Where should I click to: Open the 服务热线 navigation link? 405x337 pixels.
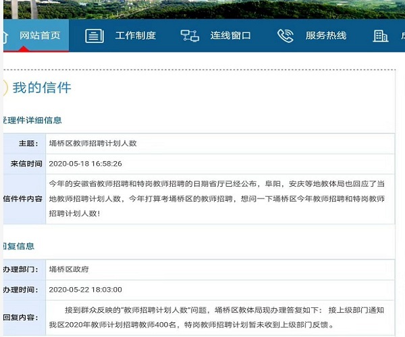pos(325,36)
